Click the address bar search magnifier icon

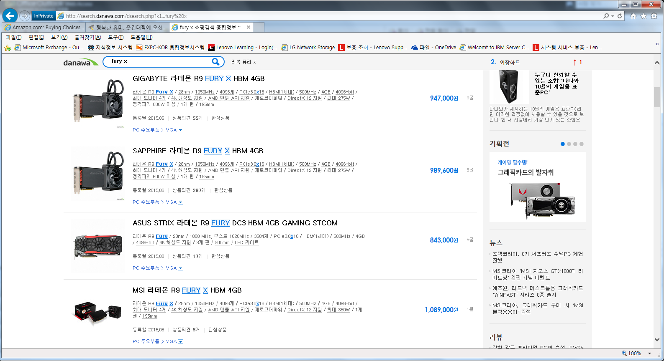click(606, 16)
